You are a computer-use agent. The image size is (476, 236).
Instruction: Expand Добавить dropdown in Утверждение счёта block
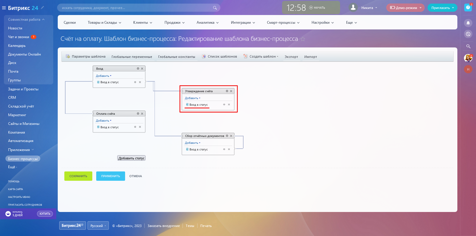click(x=192, y=98)
